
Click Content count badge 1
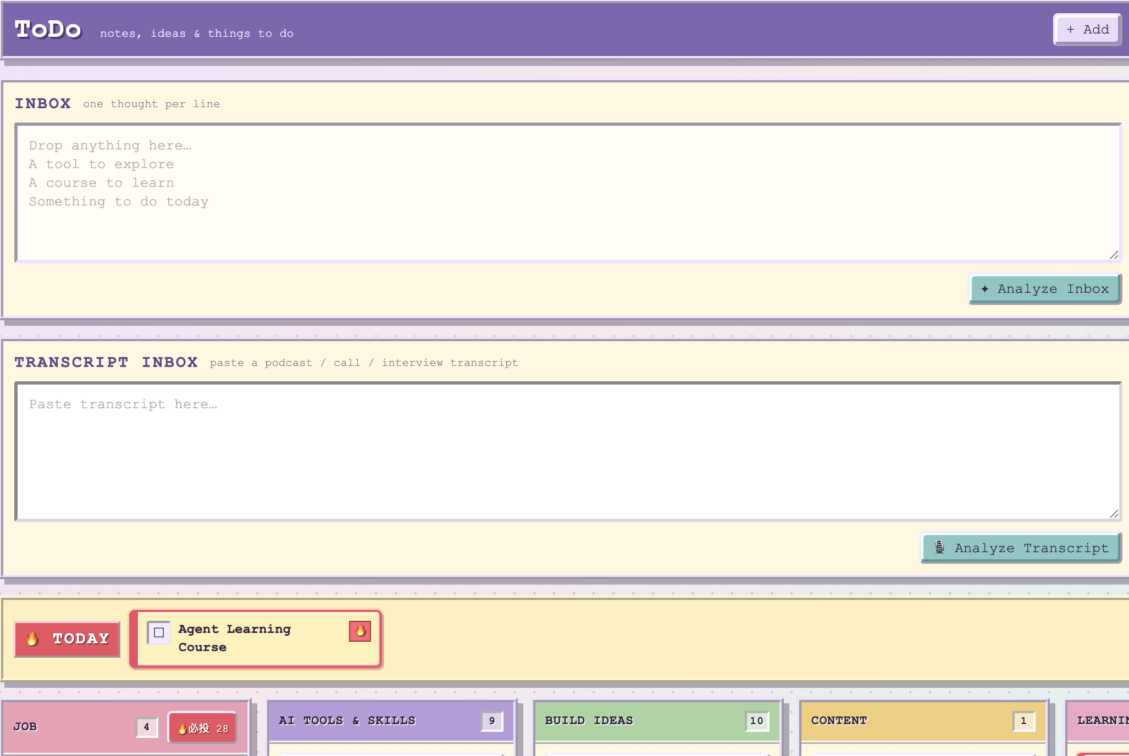click(x=1024, y=721)
